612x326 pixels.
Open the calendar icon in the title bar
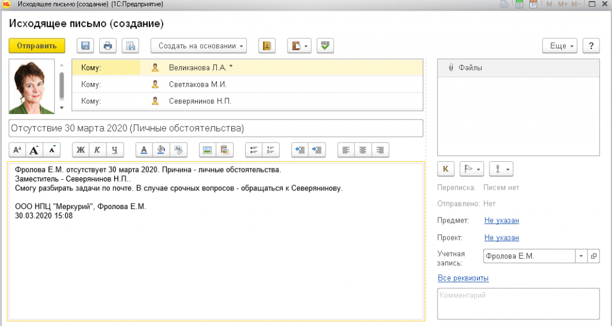534,5
